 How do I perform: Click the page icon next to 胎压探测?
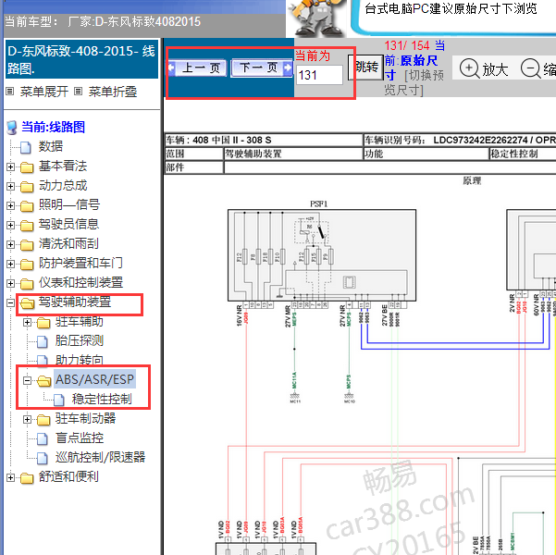(x=43, y=342)
